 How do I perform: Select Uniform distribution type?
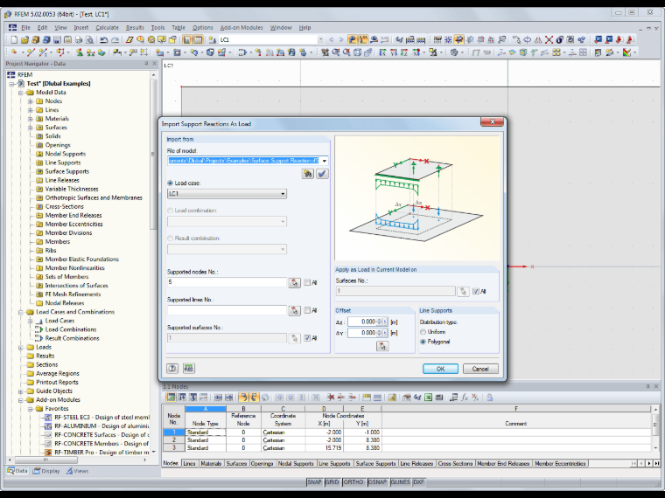coord(423,332)
